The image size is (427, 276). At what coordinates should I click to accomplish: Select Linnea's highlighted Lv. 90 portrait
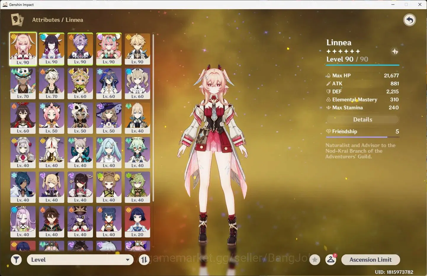tap(23, 49)
